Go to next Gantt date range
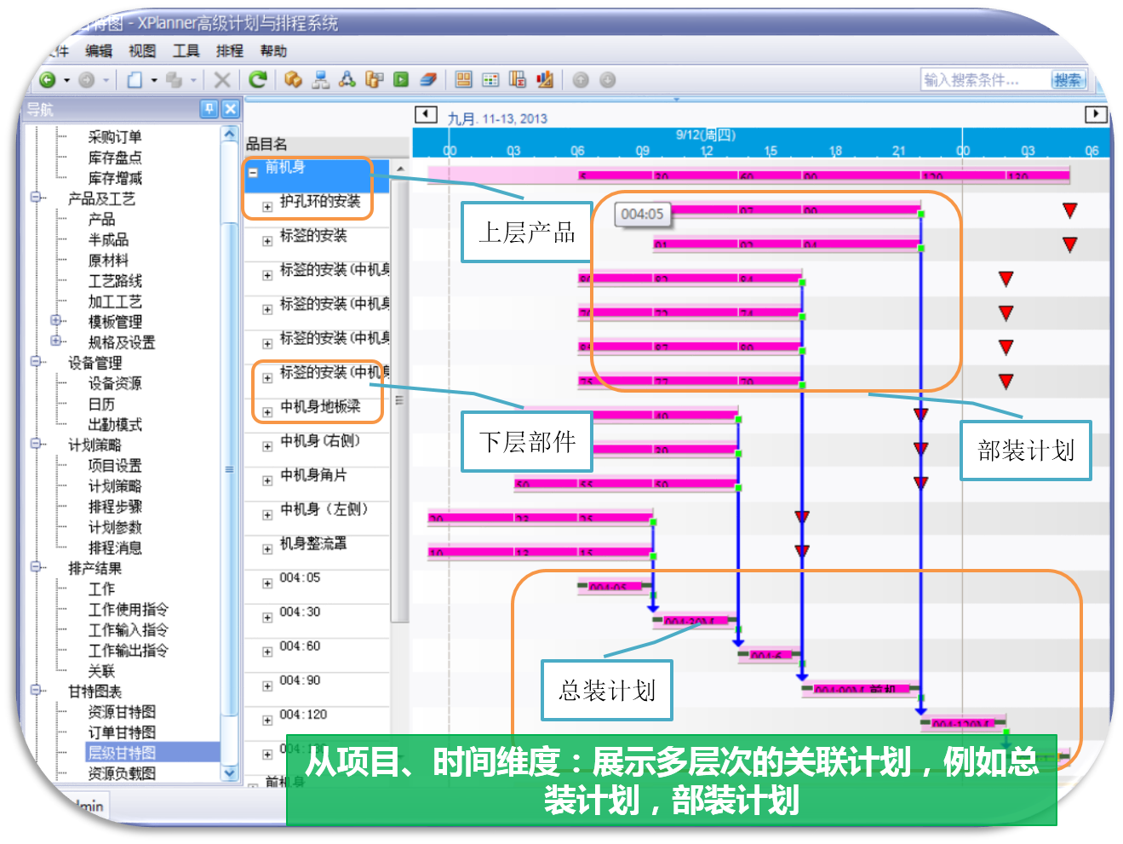 (1096, 114)
